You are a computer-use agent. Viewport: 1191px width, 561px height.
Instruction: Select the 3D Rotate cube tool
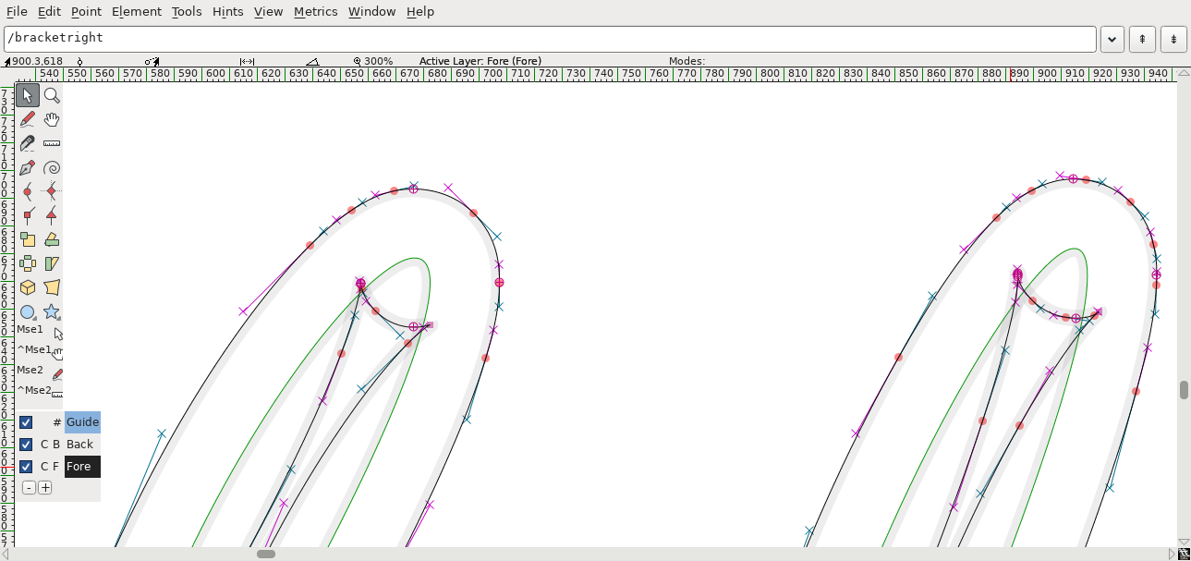(28, 287)
